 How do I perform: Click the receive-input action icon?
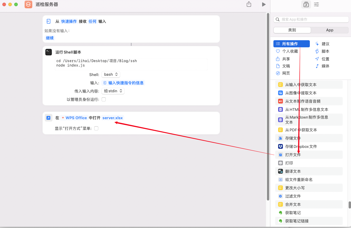point(48,21)
